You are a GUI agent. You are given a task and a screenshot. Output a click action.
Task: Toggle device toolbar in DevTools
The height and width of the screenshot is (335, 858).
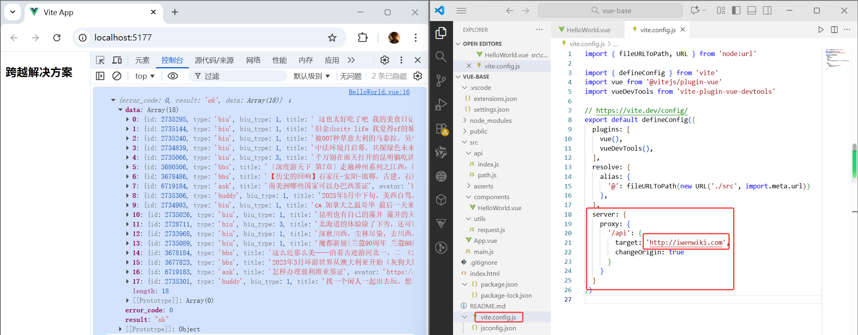tap(117, 60)
